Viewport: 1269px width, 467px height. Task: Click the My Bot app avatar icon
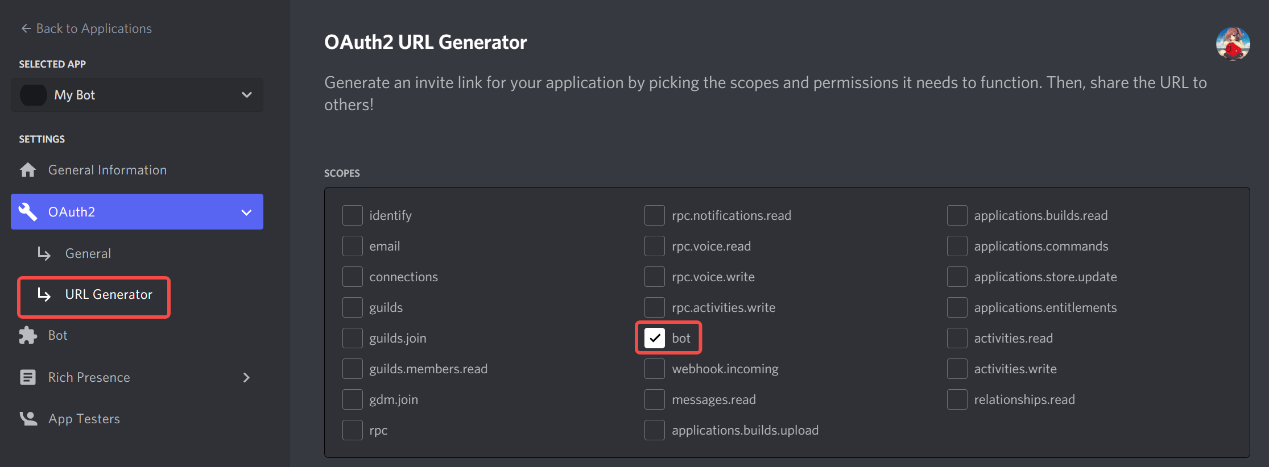[34, 95]
